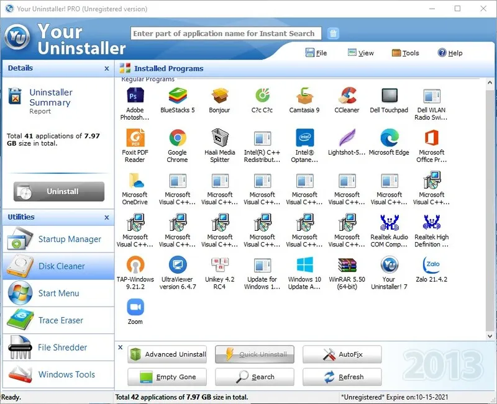Click the Zoom program icon
The image size is (497, 404).
tap(135, 307)
